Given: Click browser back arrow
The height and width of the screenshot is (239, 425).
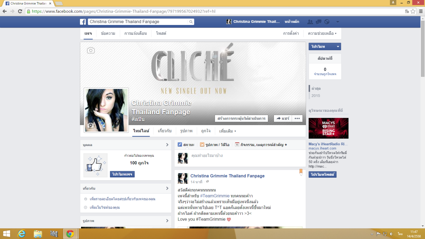Looking at the screenshot, I should click(x=5, y=11).
